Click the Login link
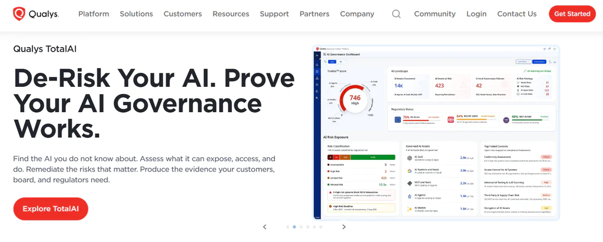 click(476, 14)
